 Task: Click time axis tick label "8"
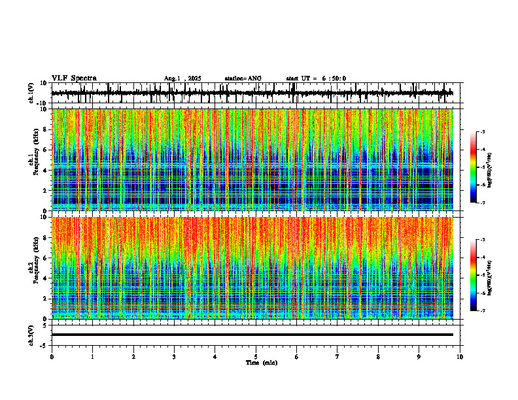click(378, 357)
